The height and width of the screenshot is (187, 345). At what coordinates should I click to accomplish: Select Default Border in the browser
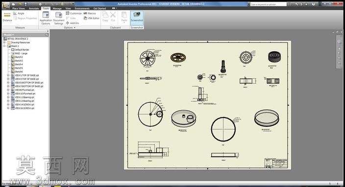[20, 49]
